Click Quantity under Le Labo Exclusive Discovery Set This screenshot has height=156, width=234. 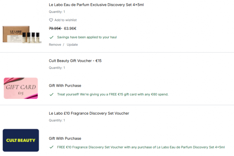pos(57,12)
